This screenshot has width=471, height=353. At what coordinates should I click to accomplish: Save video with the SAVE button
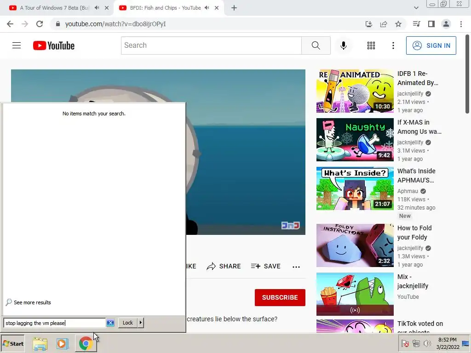[x=265, y=266]
